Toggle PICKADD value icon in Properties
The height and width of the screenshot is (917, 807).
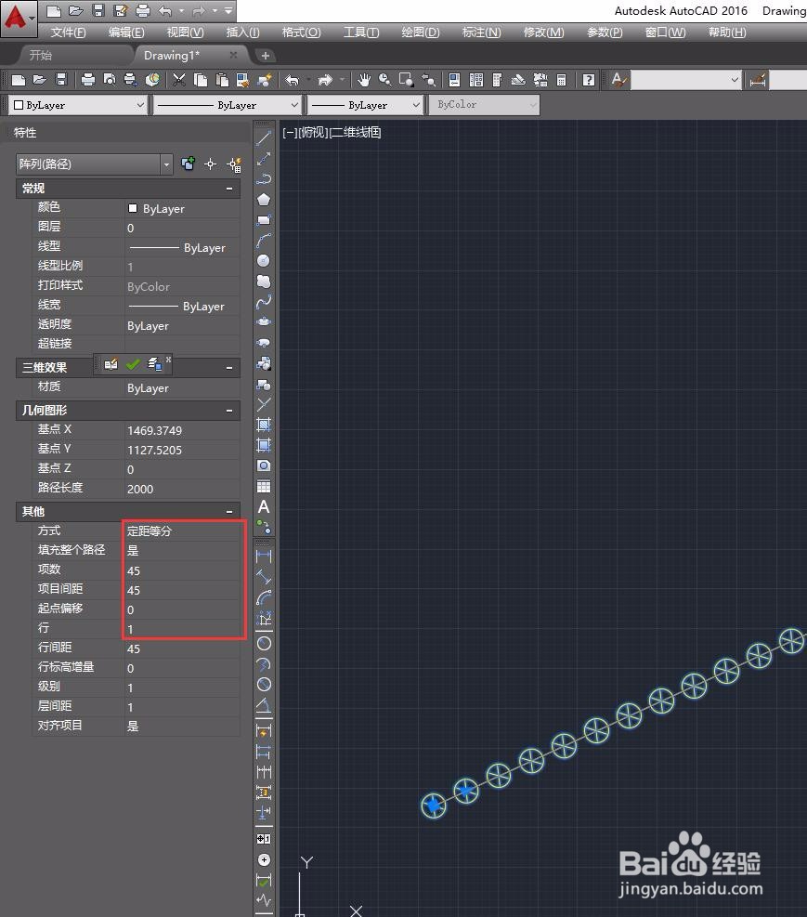coord(188,164)
